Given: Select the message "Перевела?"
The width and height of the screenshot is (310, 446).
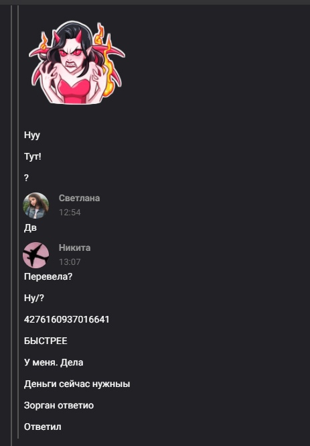Looking at the screenshot, I should pos(48,276).
